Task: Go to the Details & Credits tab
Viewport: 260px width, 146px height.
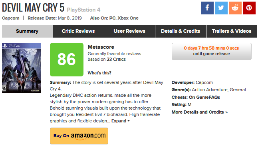Action: pos(181,31)
